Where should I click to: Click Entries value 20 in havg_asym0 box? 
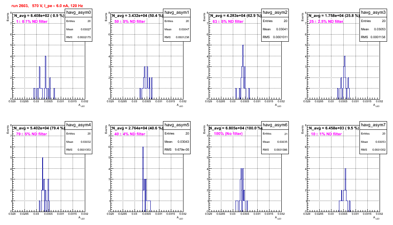(89, 21)
